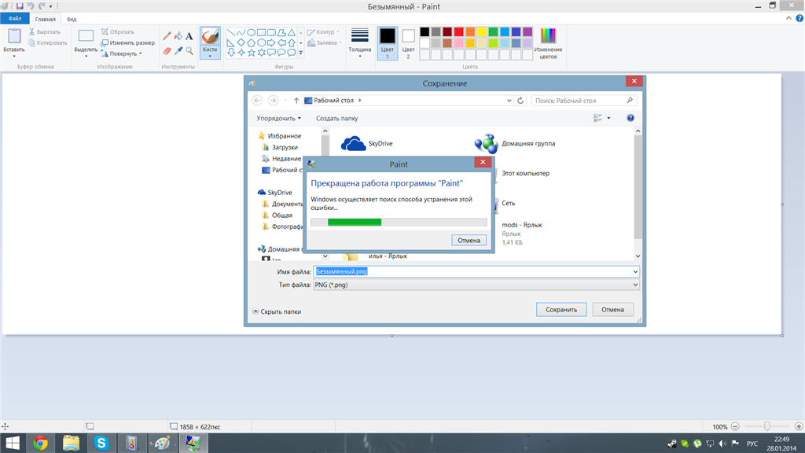
Task: Switch to the Главная ribbon tab
Action: pyautogui.click(x=45, y=19)
